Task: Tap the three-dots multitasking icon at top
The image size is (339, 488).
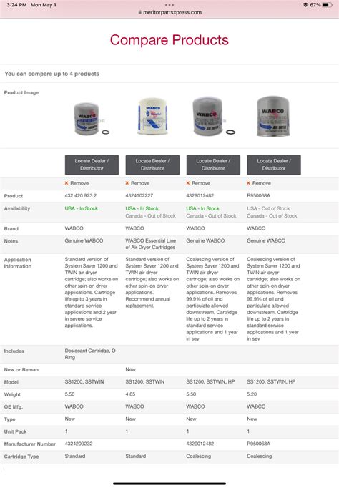Action: [169, 5]
